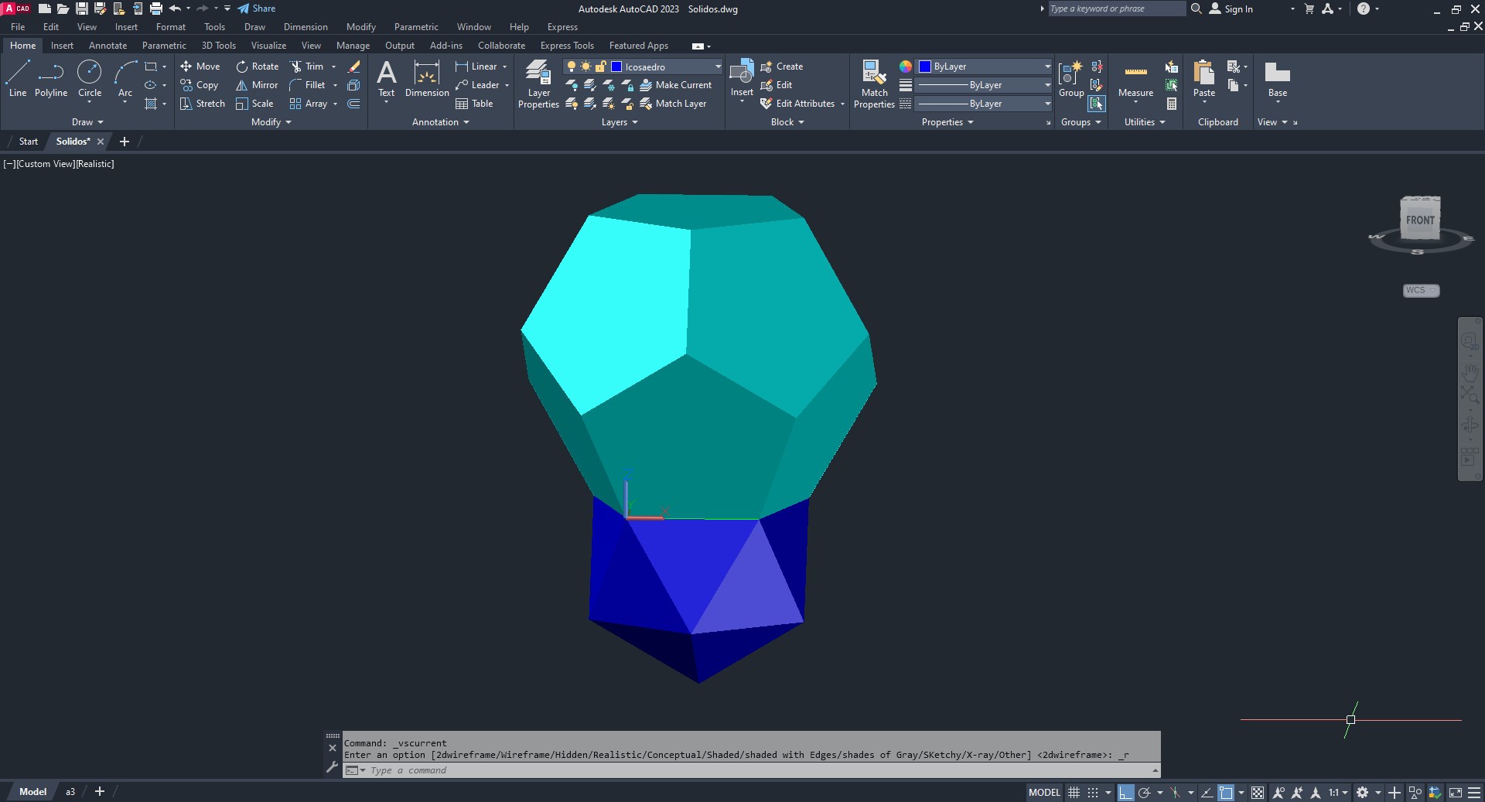Image resolution: width=1485 pixels, height=802 pixels.
Task: Select the Line drawing tool
Action: [18, 78]
